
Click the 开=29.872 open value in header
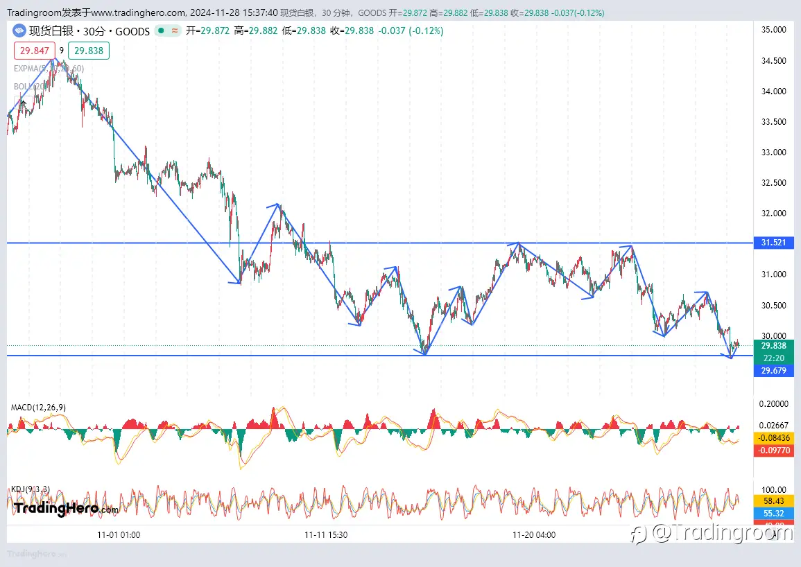click(208, 30)
